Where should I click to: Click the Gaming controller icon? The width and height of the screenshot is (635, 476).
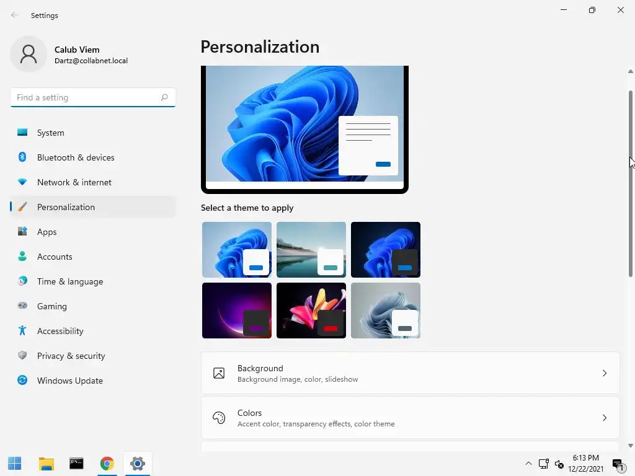click(x=22, y=306)
